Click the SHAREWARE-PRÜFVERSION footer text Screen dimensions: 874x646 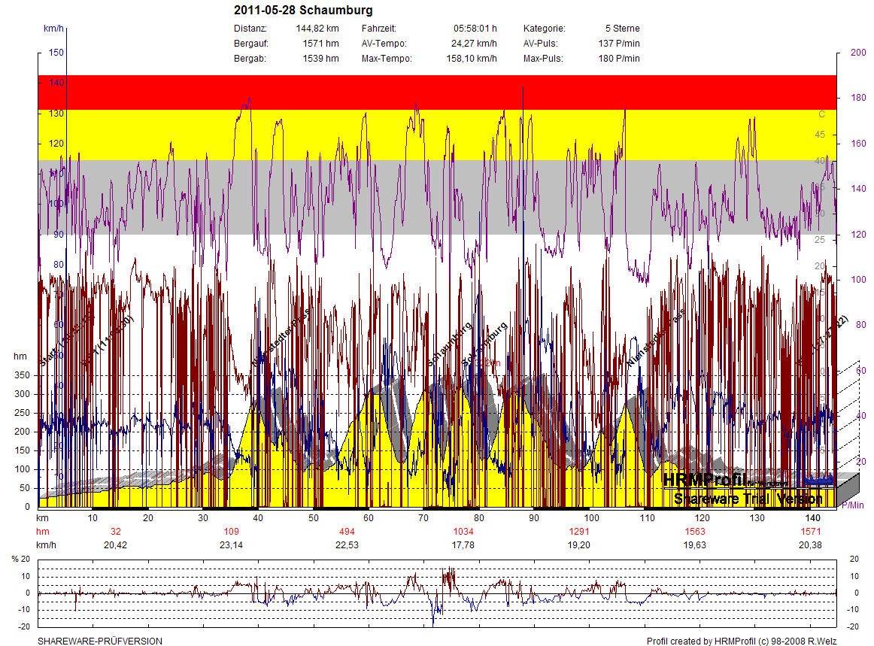pyautogui.click(x=100, y=641)
